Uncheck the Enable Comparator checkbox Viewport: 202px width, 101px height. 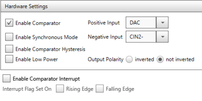[x=9, y=23]
